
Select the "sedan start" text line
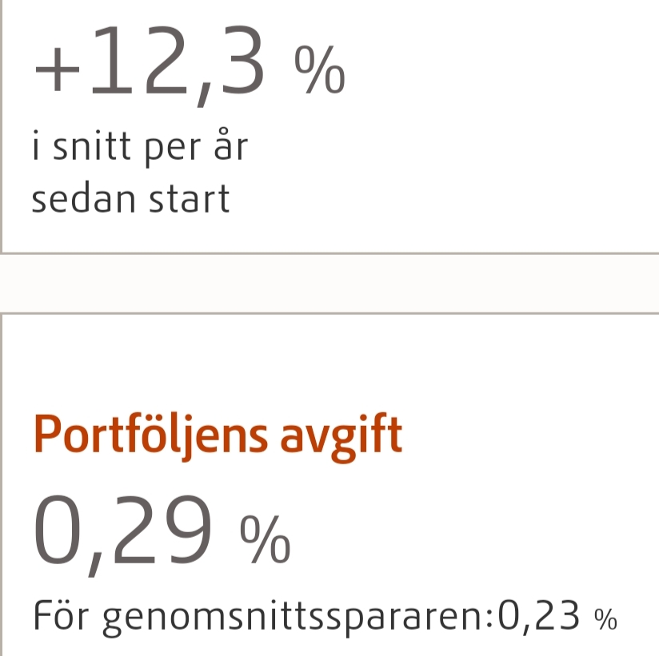[x=130, y=198]
